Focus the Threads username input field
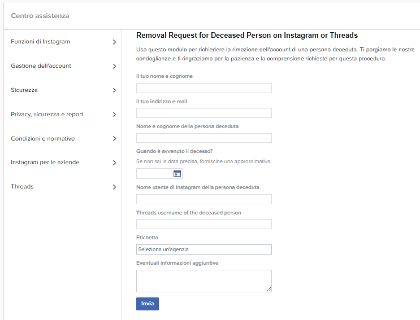Image resolution: width=420 pixels, height=320 pixels. (x=204, y=224)
